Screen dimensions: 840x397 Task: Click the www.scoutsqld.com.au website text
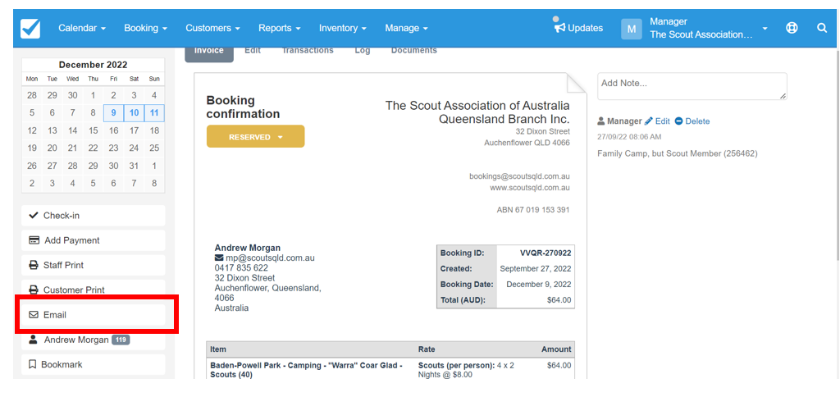[529, 188]
